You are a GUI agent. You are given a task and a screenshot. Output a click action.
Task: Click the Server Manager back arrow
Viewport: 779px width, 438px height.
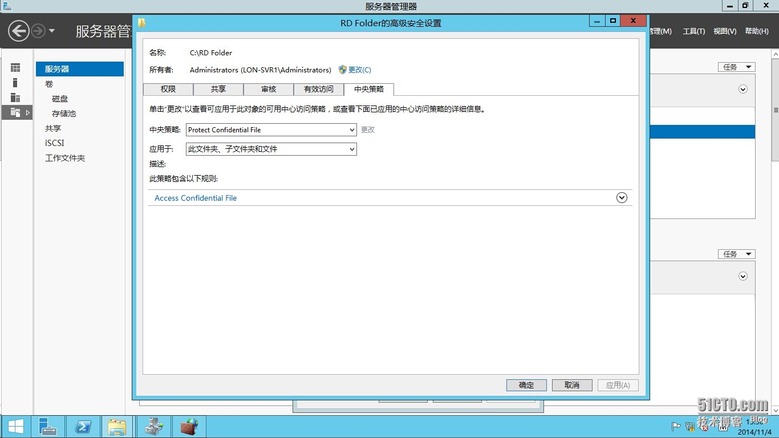[x=18, y=30]
